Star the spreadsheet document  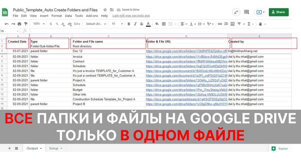click(x=105, y=10)
